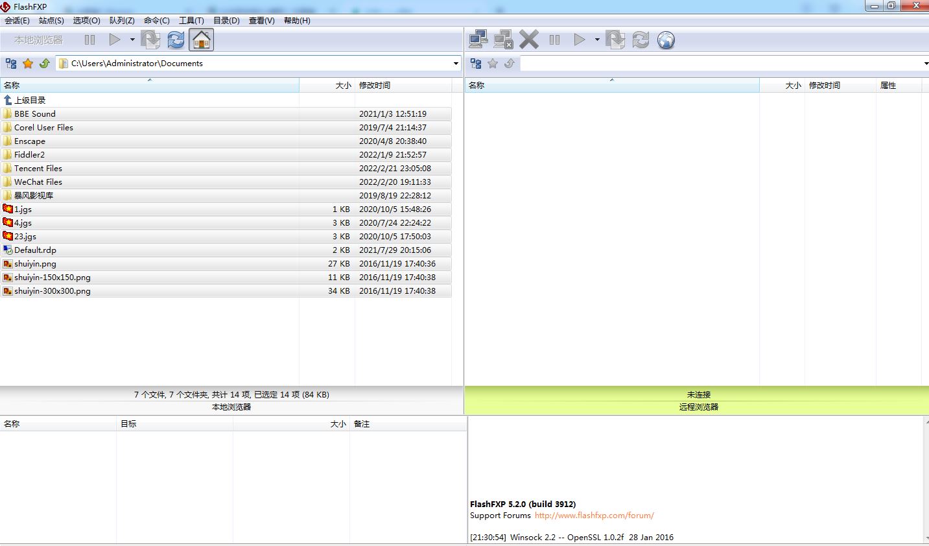
Task: Click the remote abort X icon
Action: [529, 40]
